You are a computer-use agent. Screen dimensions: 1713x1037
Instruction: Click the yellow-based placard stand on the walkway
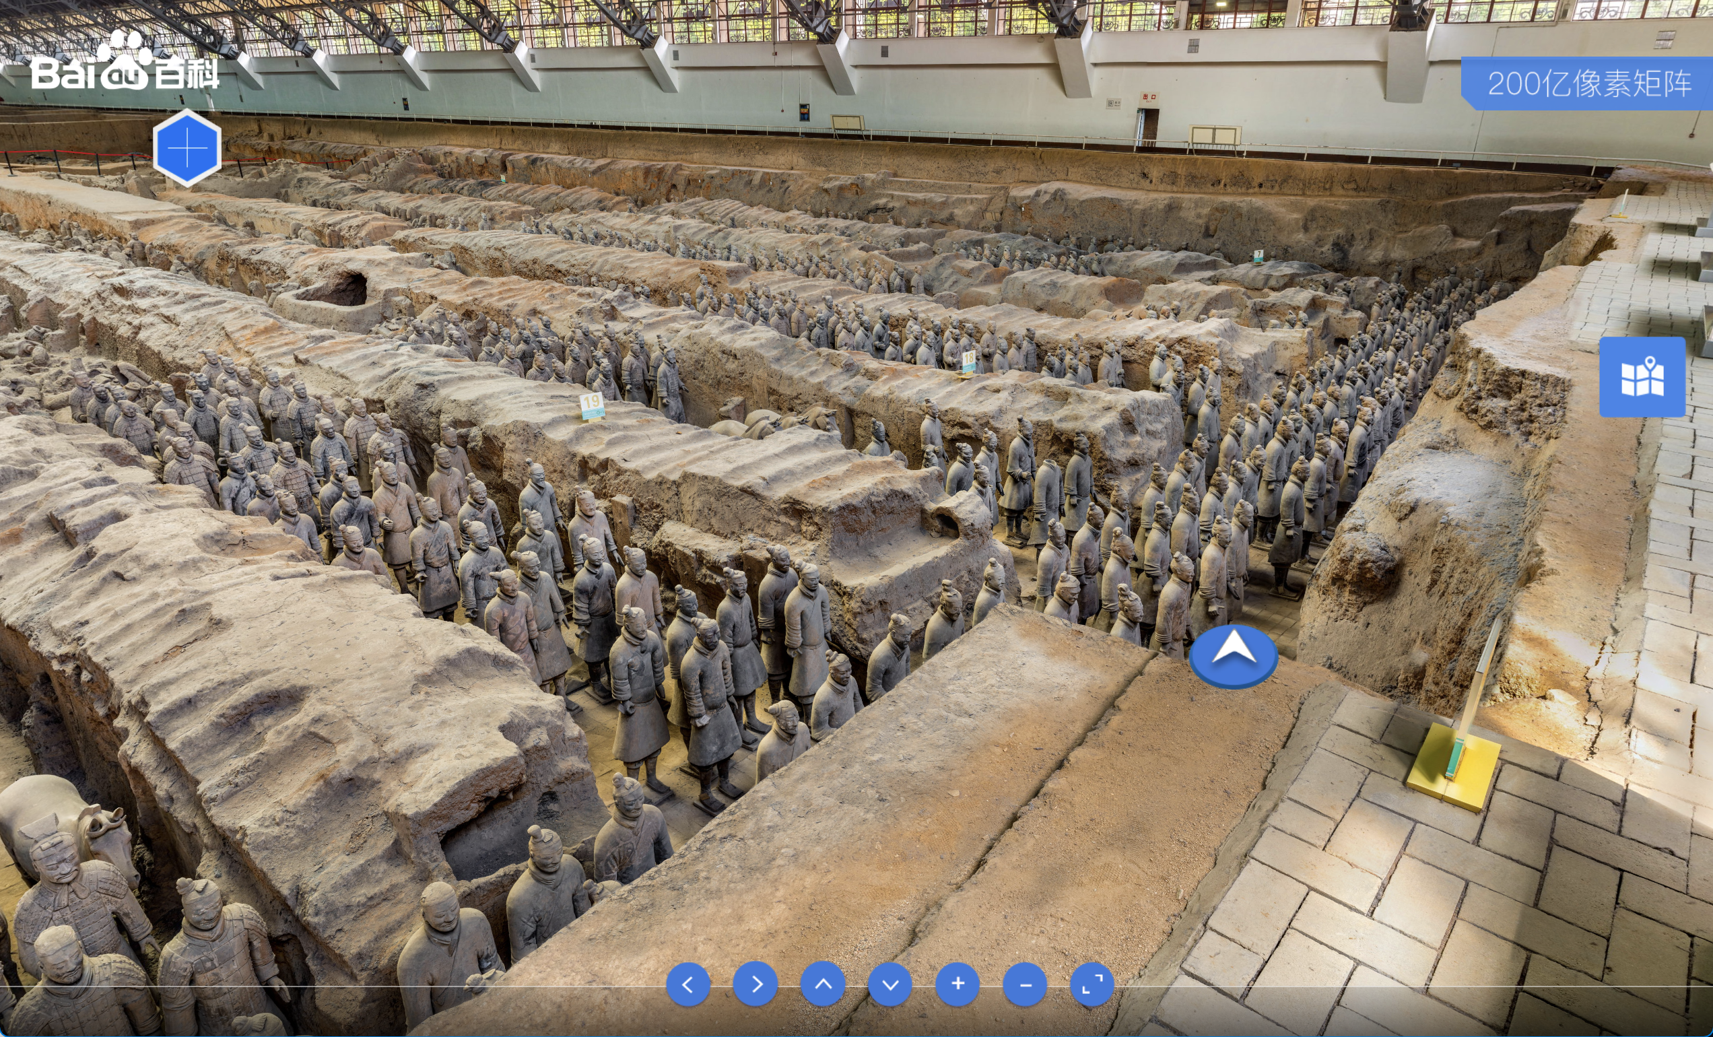coord(1454,764)
